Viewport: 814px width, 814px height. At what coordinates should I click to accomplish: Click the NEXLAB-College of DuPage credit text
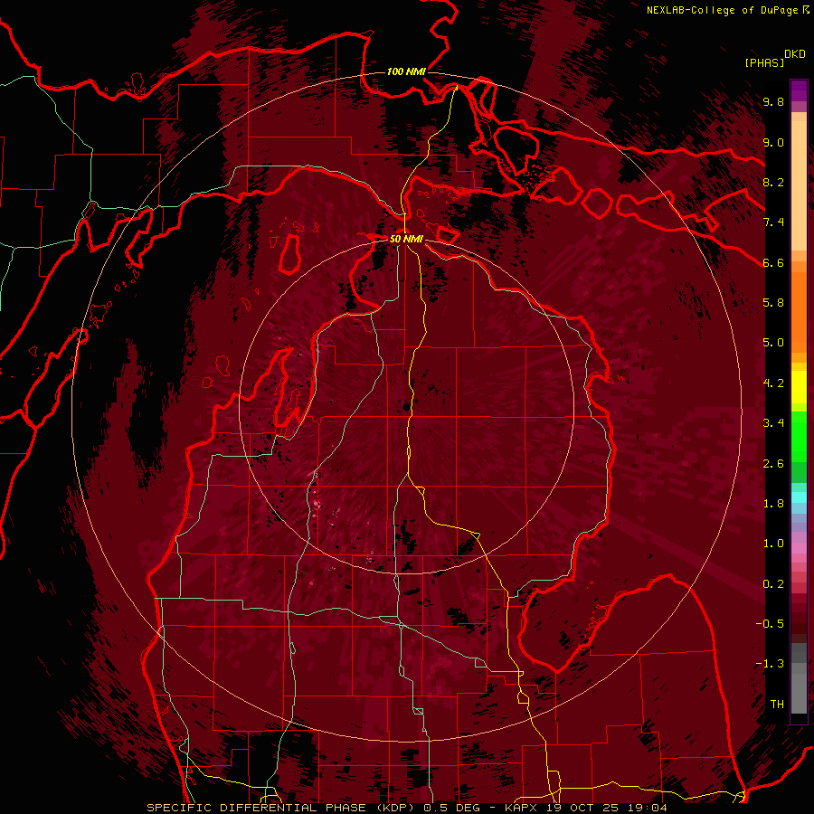(723, 10)
